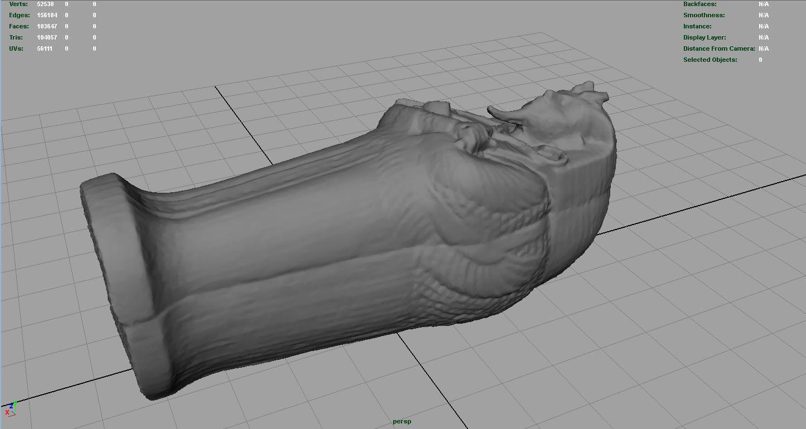Image resolution: width=806 pixels, height=429 pixels.
Task: Click the vertex count value 52538
Action: click(45, 4)
